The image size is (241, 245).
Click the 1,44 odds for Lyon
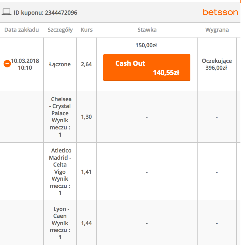[x=86, y=223]
